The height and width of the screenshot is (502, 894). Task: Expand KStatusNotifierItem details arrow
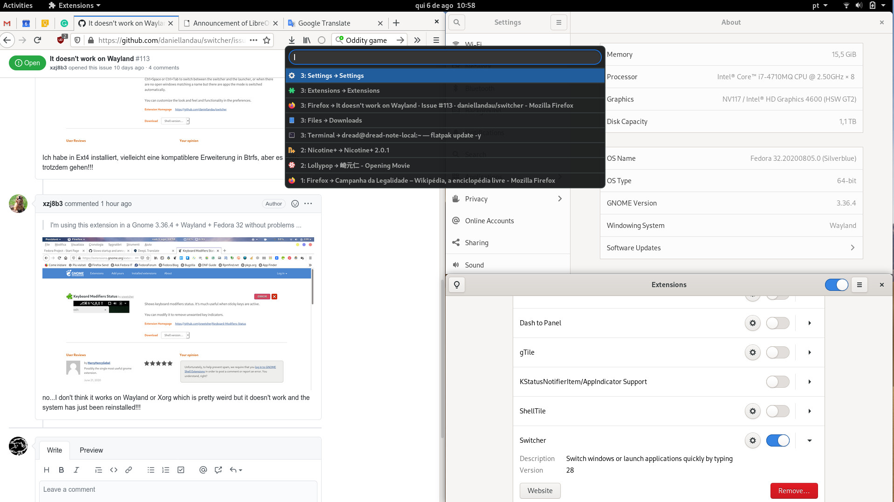pos(810,382)
